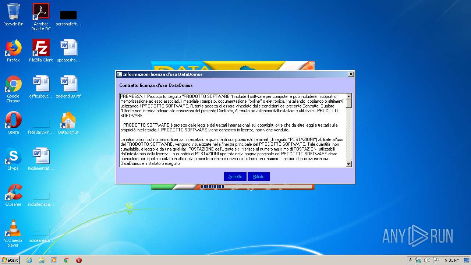Screen dimensions: 471x265
Task: Select the FileZilla Client shortcut
Action: click(x=41, y=51)
